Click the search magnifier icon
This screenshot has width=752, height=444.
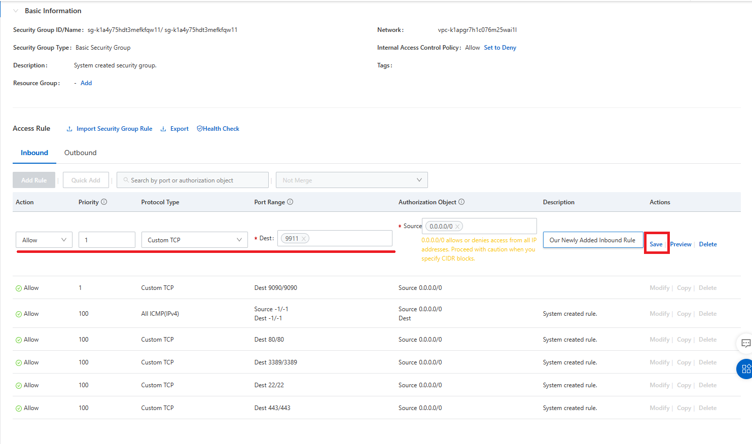pos(126,180)
